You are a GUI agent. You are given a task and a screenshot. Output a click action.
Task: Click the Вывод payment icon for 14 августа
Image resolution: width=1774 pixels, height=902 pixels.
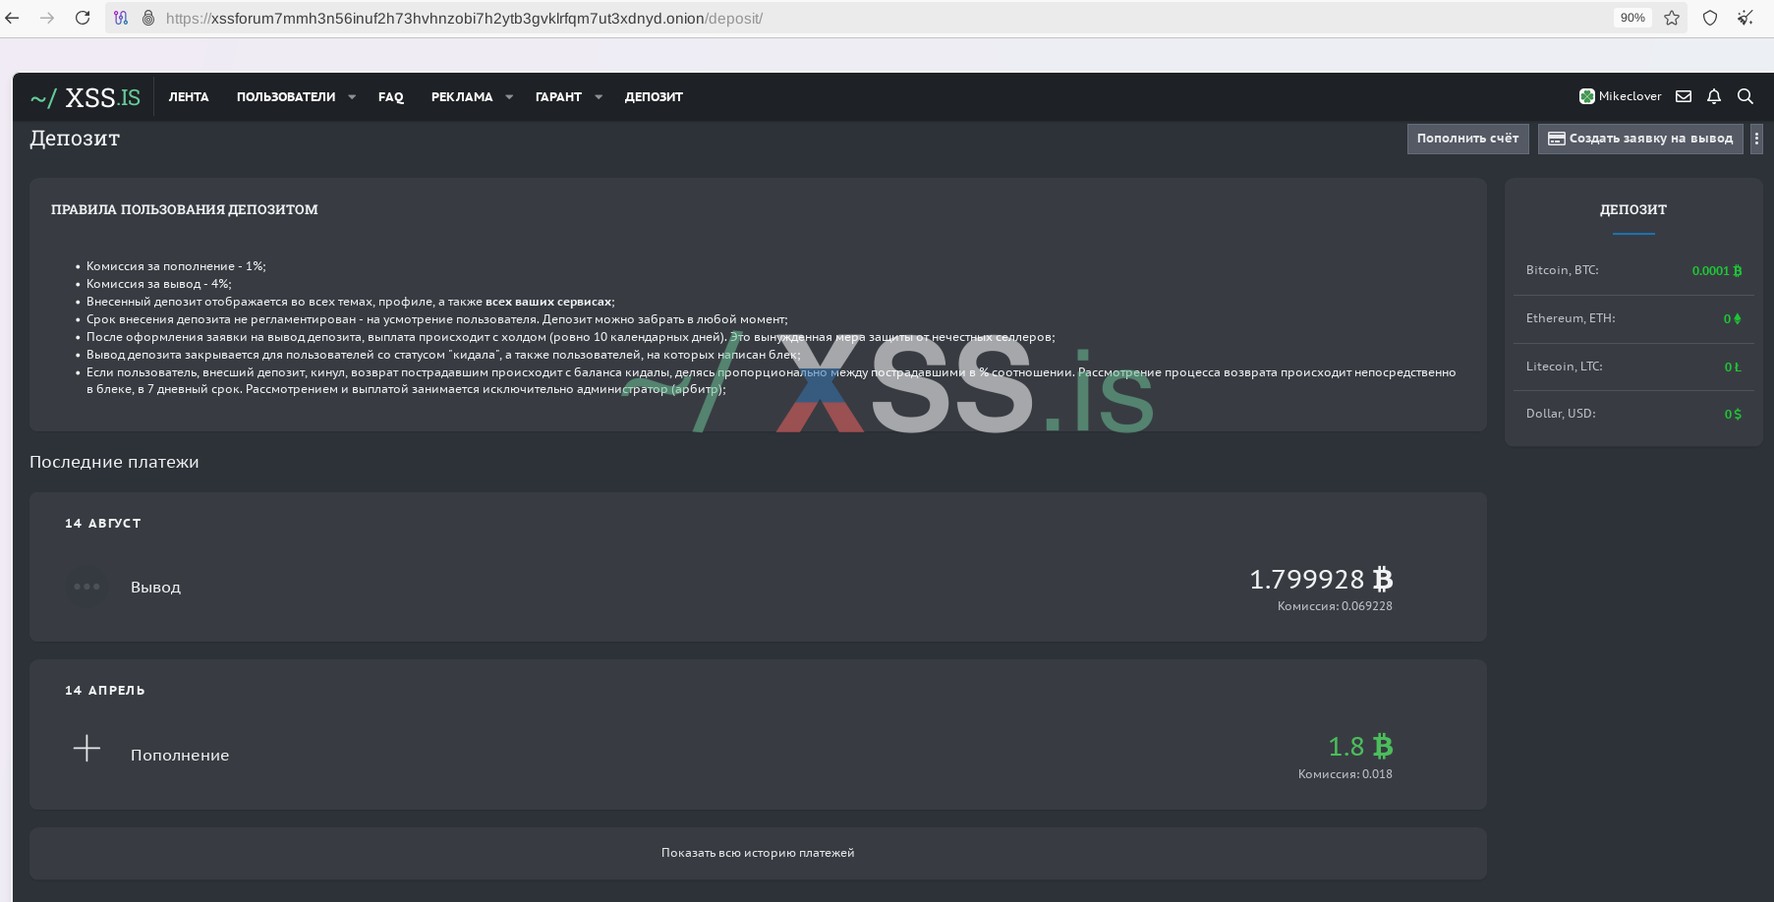coord(86,586)
